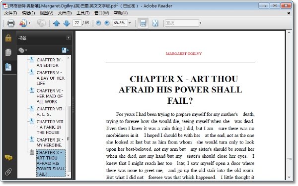Click the page number input field
298x186 pixels.
pos(77,23)
